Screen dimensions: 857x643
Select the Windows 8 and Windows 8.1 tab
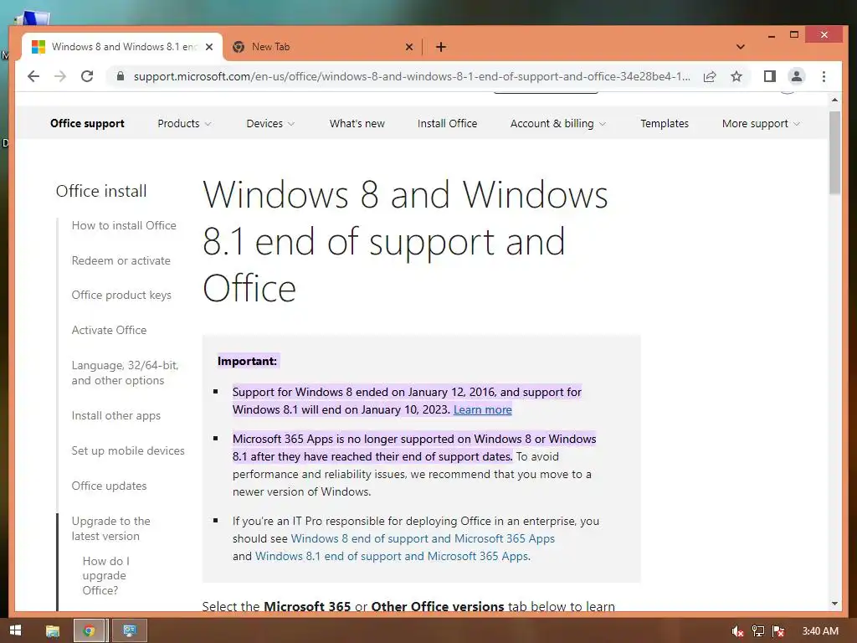[122, 47]
